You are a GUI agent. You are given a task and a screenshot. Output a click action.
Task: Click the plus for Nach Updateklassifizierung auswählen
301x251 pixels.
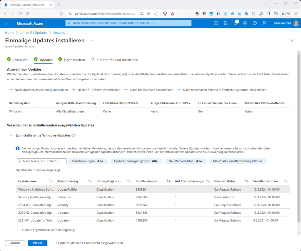point(11,90)
